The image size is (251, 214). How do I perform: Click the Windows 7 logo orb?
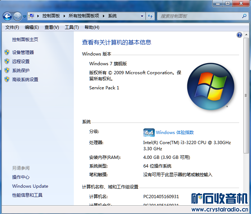click(x=211, y=86)
